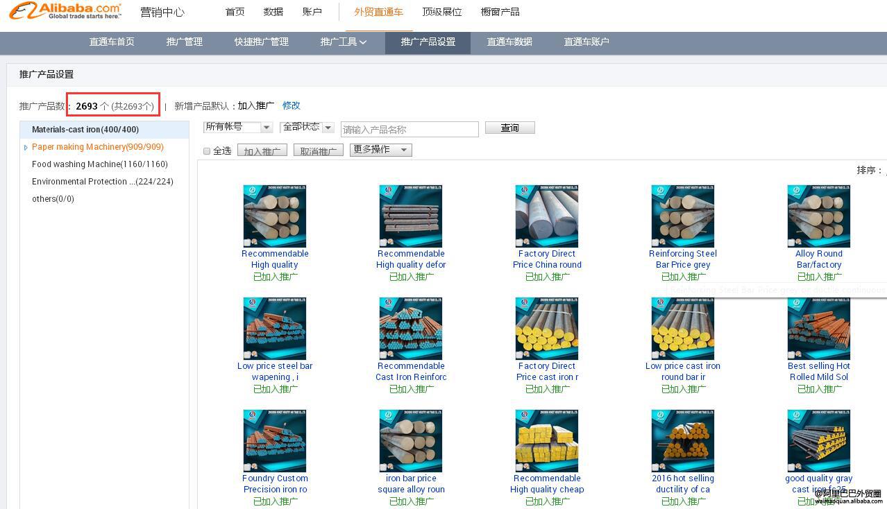
Task: Click the 修改 link
Action: [292, 105]
